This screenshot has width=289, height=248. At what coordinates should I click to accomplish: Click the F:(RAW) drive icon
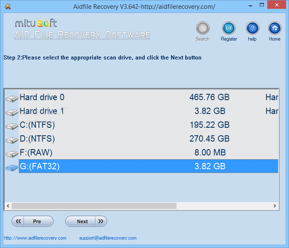pyautogui.click(x=12, y=154)
